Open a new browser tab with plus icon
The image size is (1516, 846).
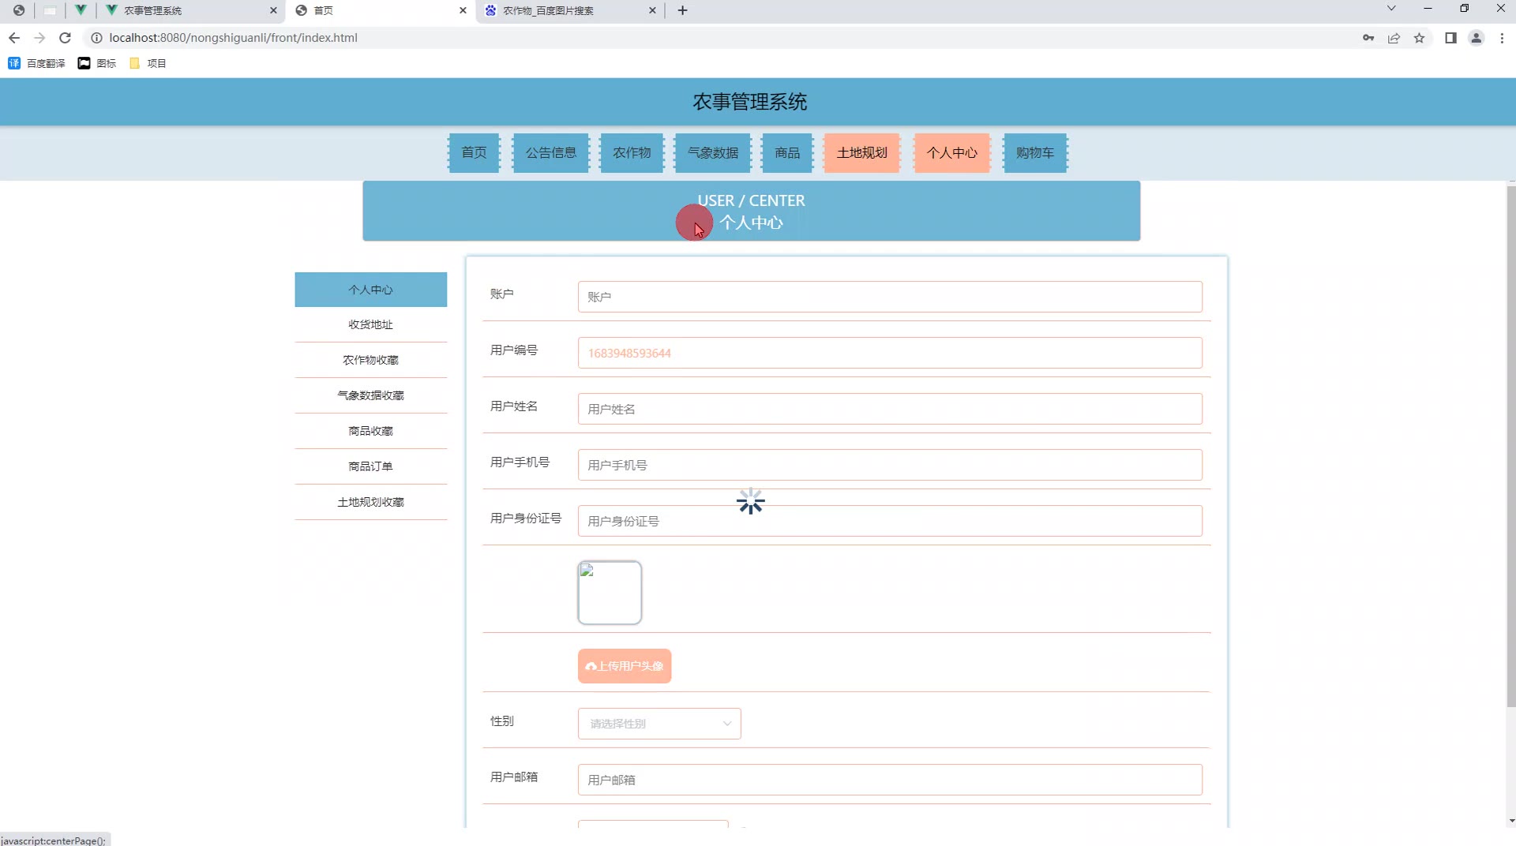pos(682,10)
